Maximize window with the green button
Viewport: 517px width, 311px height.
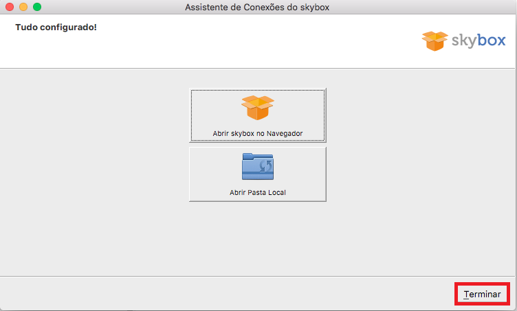pos(37,7)
